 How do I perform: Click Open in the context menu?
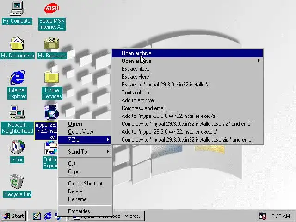coord(85,124)
